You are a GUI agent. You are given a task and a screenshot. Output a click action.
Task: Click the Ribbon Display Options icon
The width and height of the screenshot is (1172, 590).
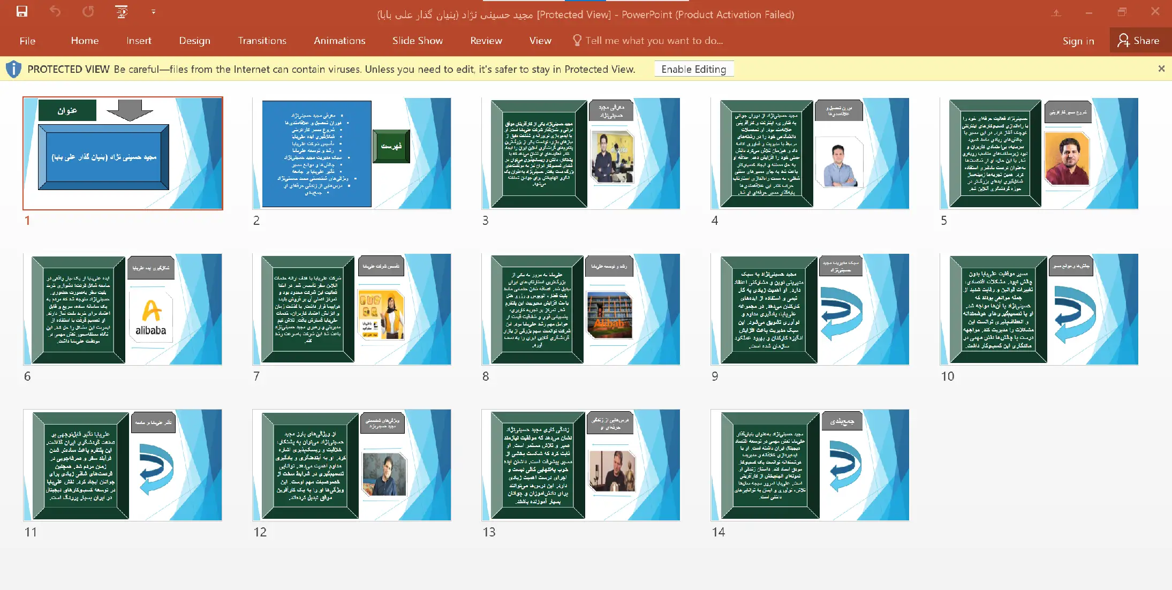tap(1056, 13)
